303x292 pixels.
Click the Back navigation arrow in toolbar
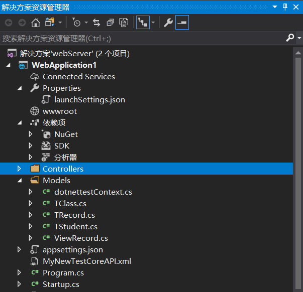pos(9,23)
